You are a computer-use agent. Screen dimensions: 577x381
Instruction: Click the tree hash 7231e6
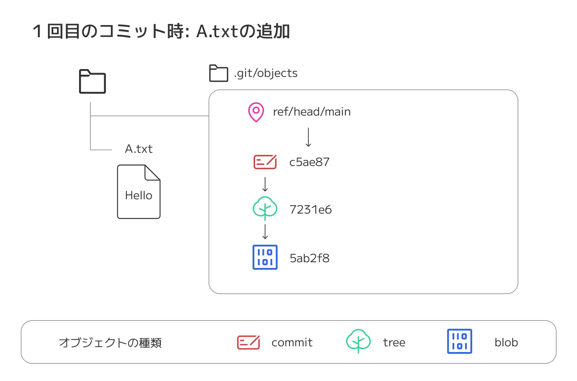point(310,210)
